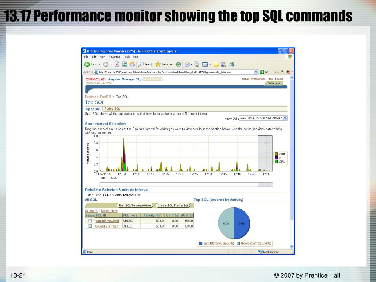This screenshot has width=376, height=282.
Task: Open the Search magnifier in the toolbar
Action: (x=141, y=64)
